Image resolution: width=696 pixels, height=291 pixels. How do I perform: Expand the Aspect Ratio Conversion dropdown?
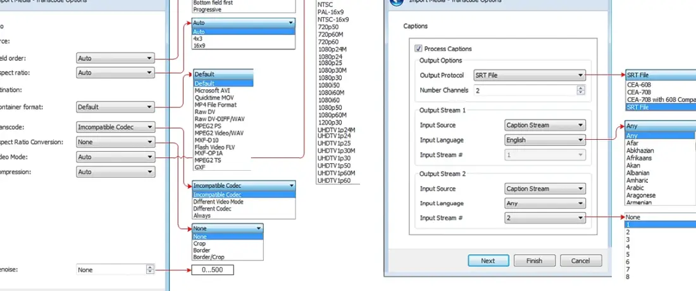point(115,142)
